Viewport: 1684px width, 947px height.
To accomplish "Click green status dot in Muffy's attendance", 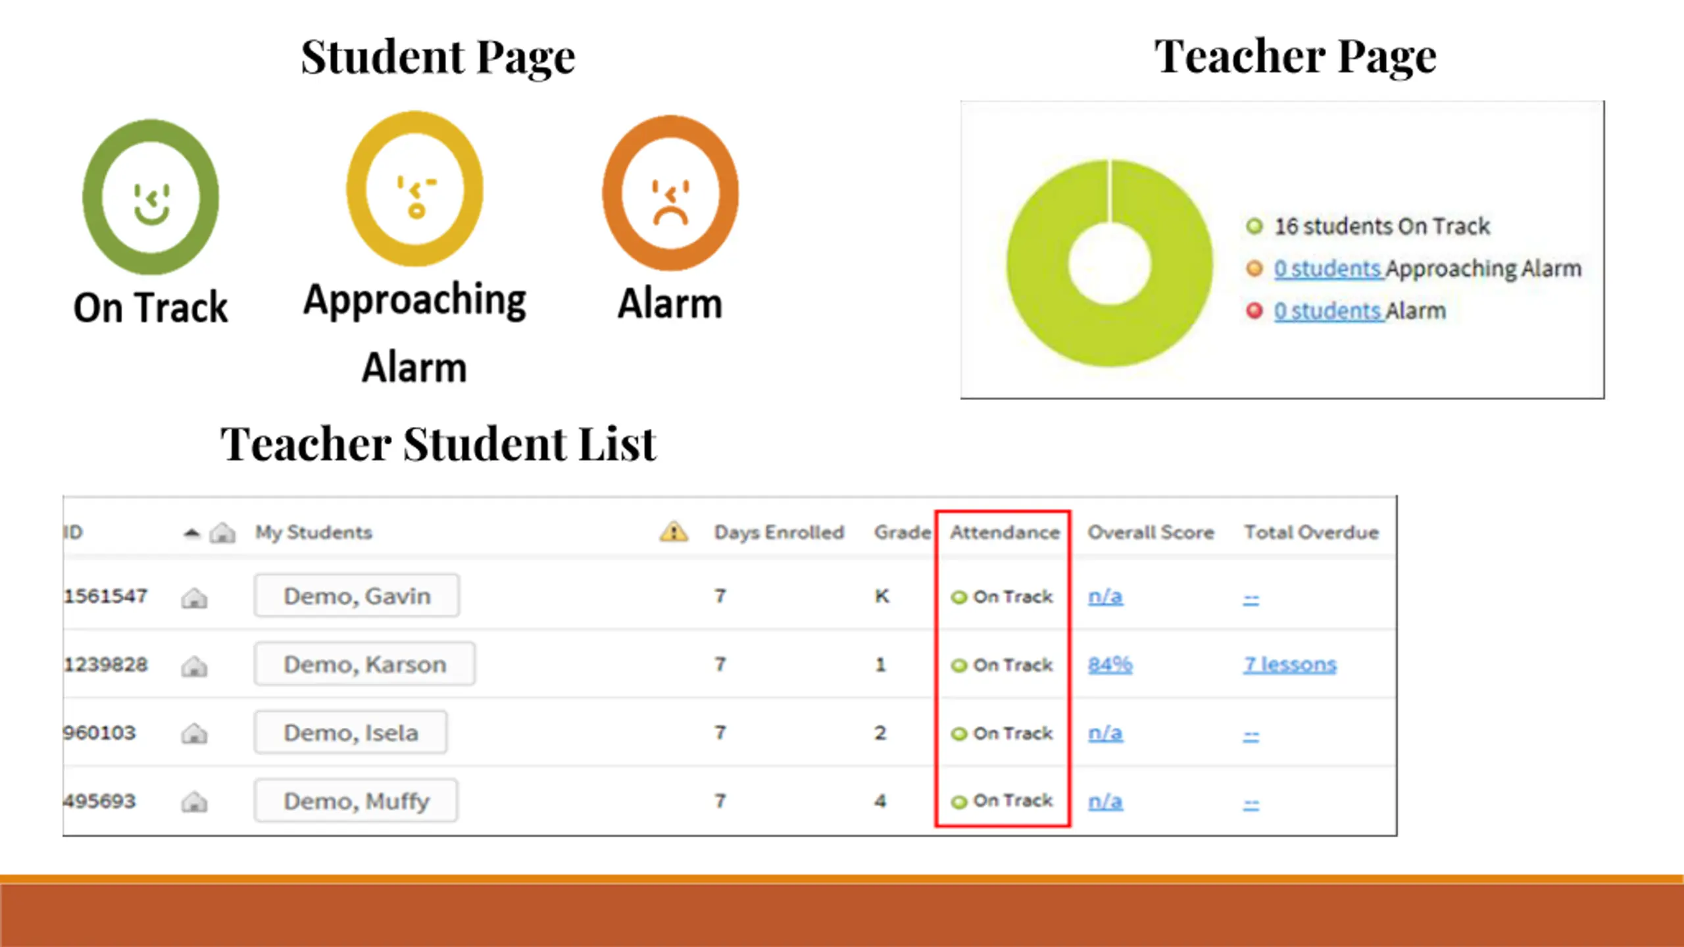I will [959, 802].
